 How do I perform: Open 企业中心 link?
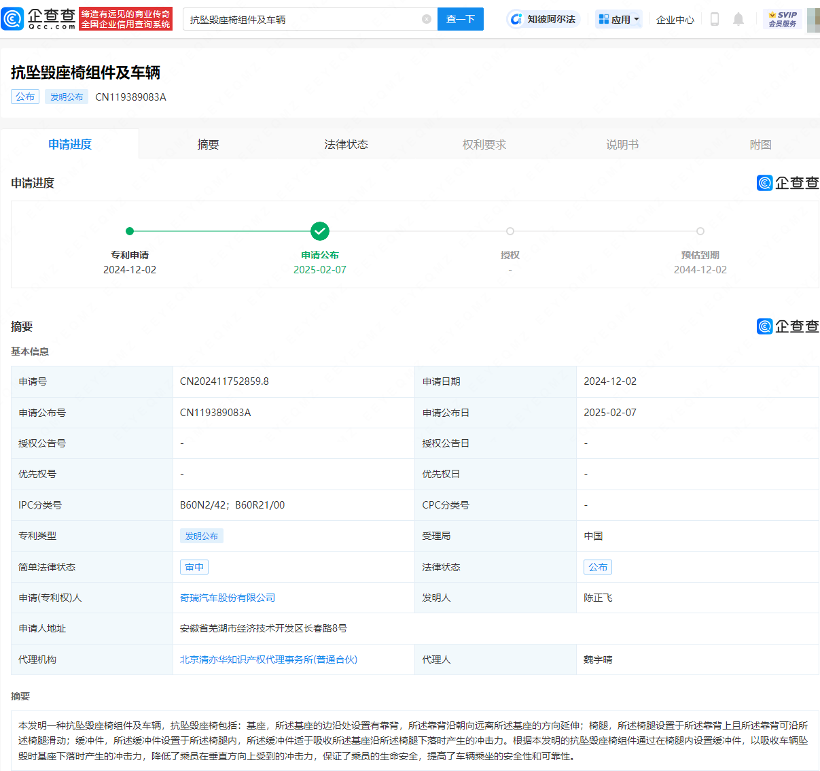pyautogui.click(x=675, y=20)
